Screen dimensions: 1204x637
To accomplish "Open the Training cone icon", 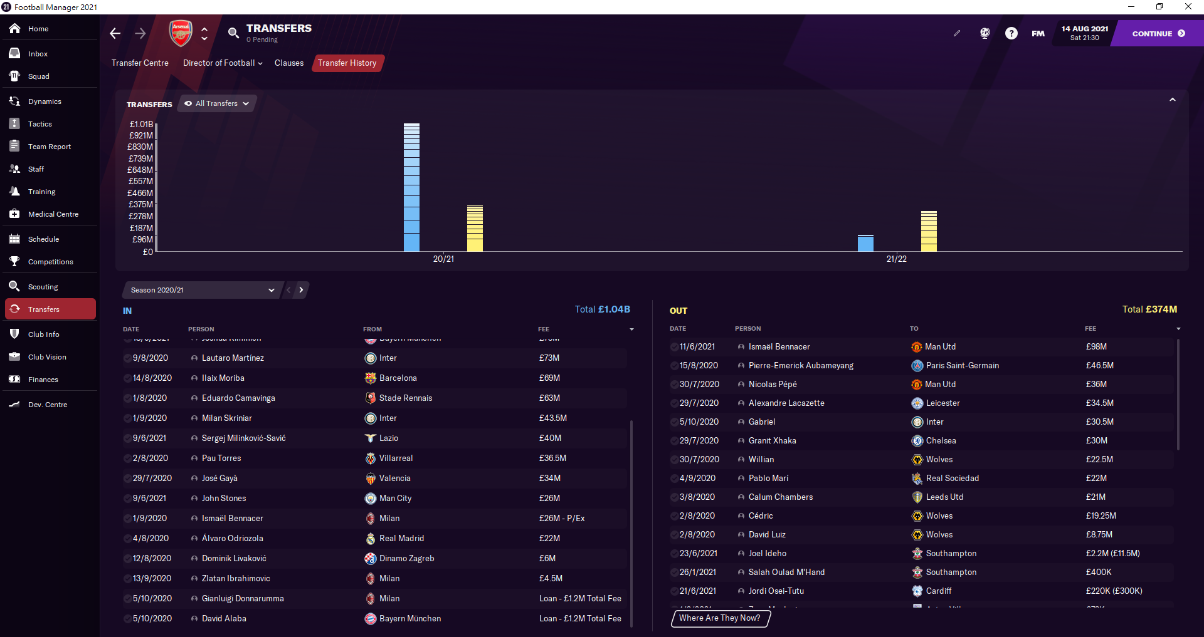I will click(x=15, y=192).
